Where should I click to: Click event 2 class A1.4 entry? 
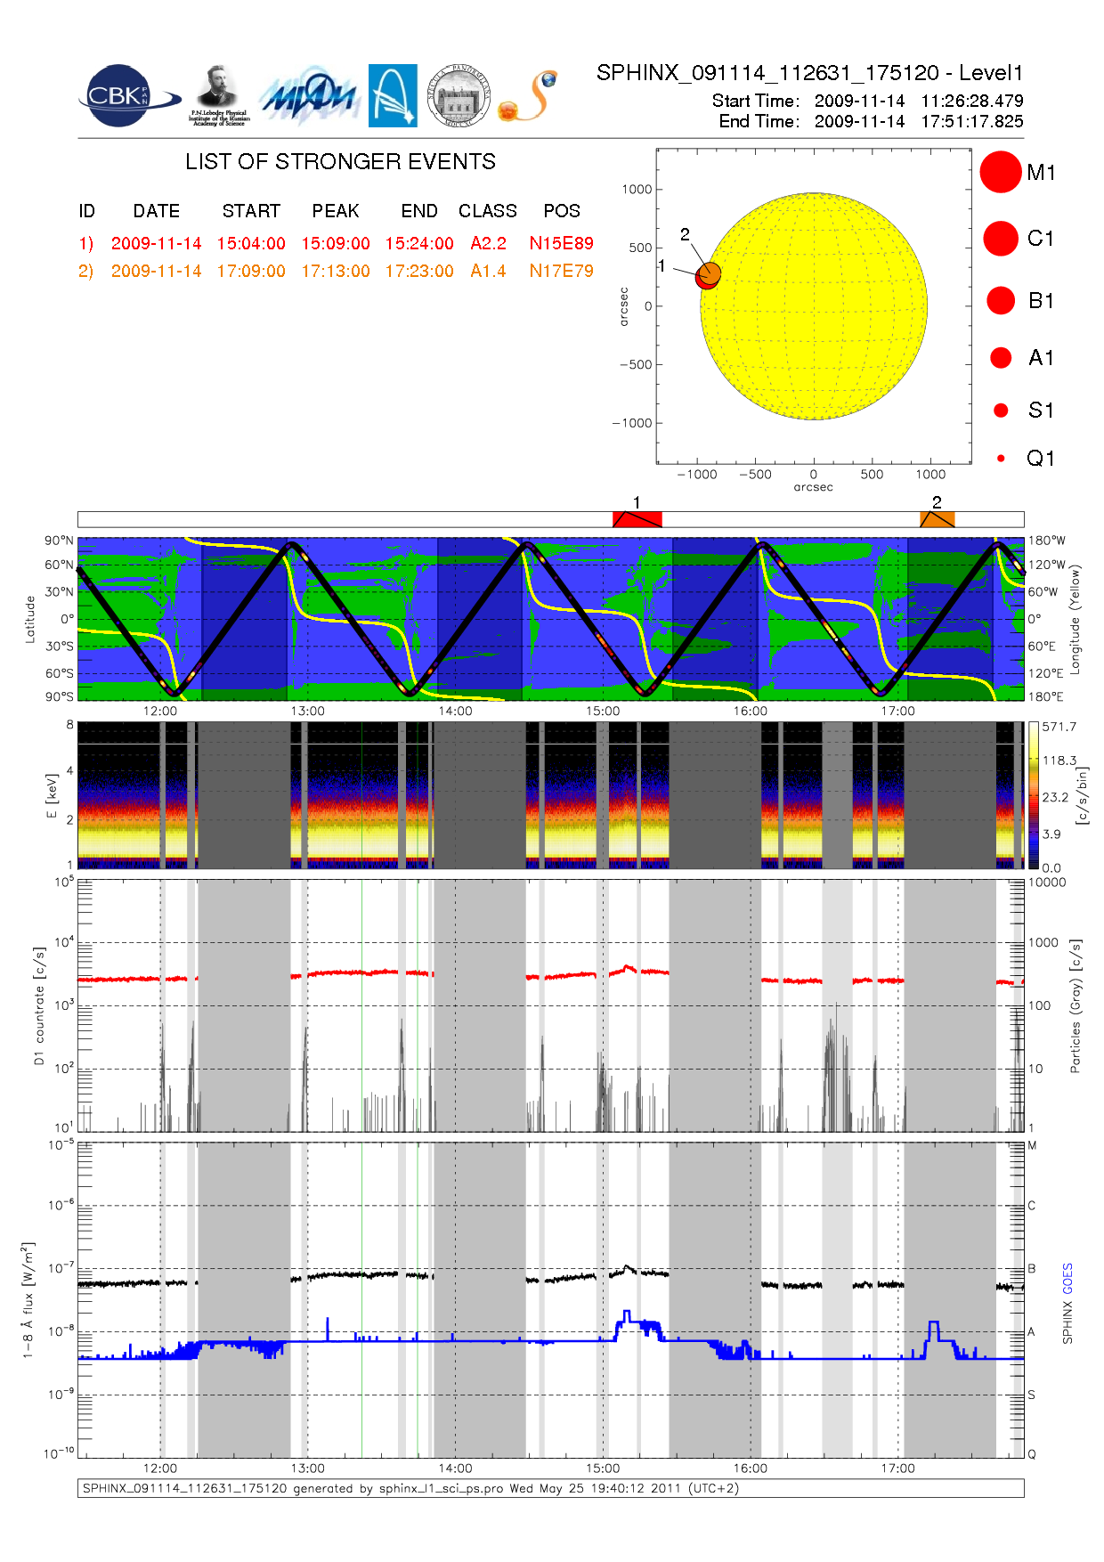click(488, 271)
